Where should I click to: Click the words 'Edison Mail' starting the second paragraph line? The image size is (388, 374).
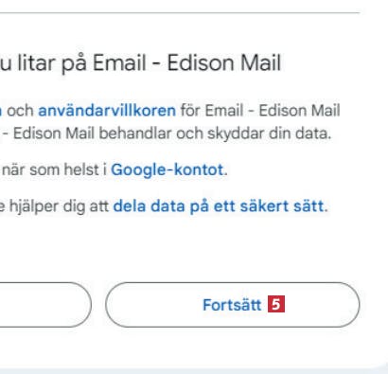pyautogui.click(x=54, y=134)
